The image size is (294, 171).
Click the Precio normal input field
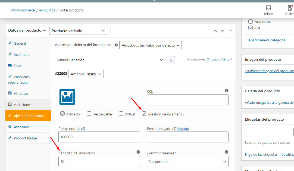[99, 137]
